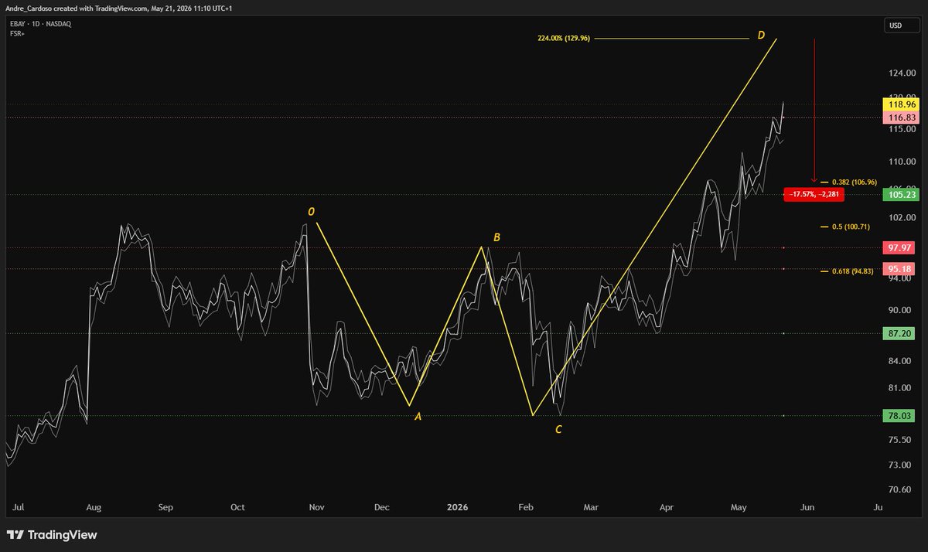Select the Oct time axis label
This screenshot has width=928, height=552.
point(237,508)
